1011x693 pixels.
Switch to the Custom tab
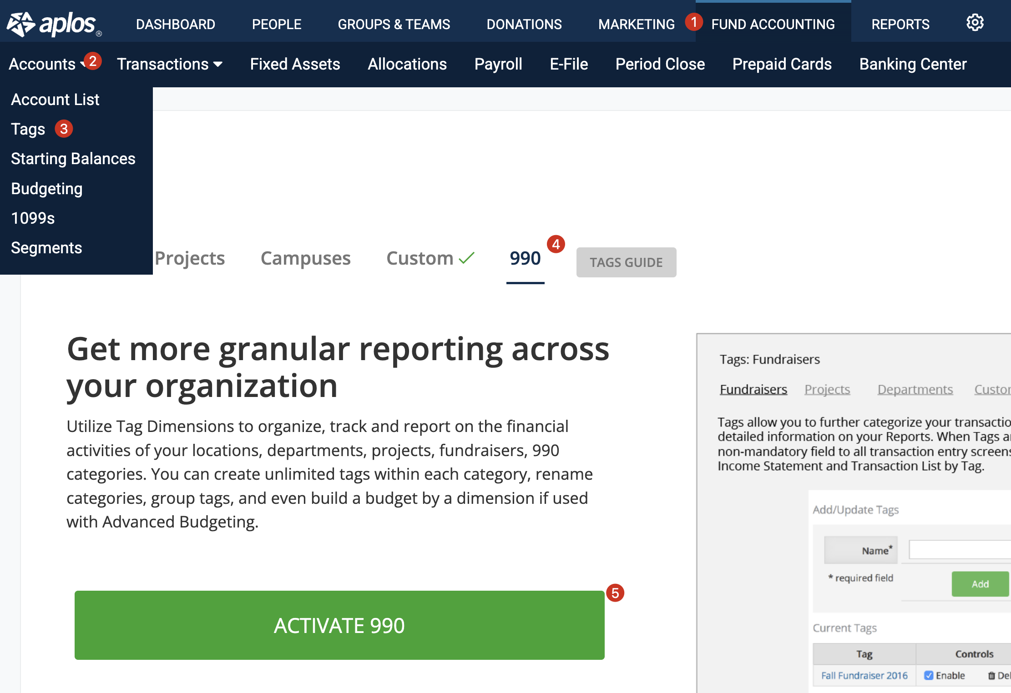430,258
